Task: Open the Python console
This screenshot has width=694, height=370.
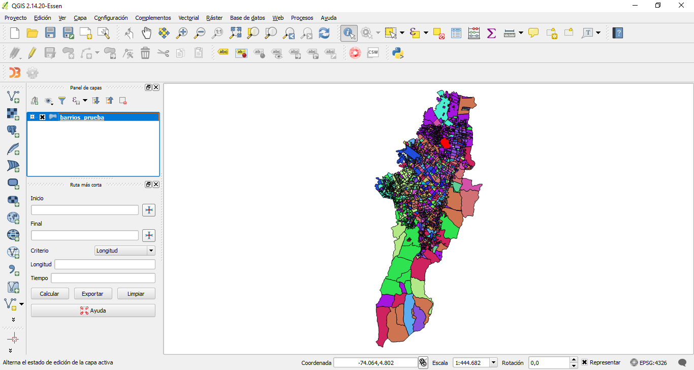Action: (x=398, y=52)
